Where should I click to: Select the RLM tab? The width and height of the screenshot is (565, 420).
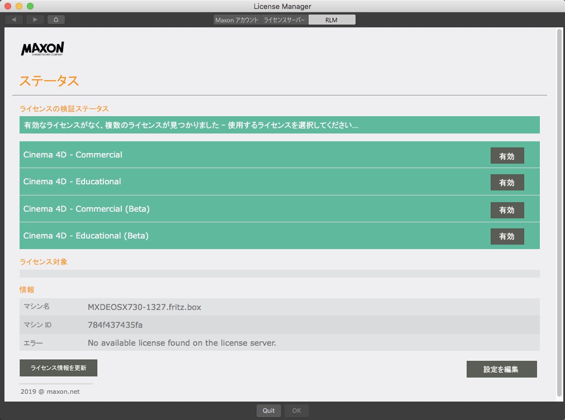331,20
